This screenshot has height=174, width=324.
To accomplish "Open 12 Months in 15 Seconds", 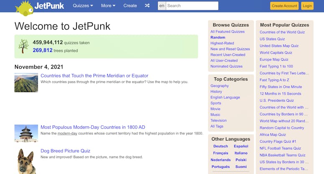I will pyautogui.click(x=281, y=94).
